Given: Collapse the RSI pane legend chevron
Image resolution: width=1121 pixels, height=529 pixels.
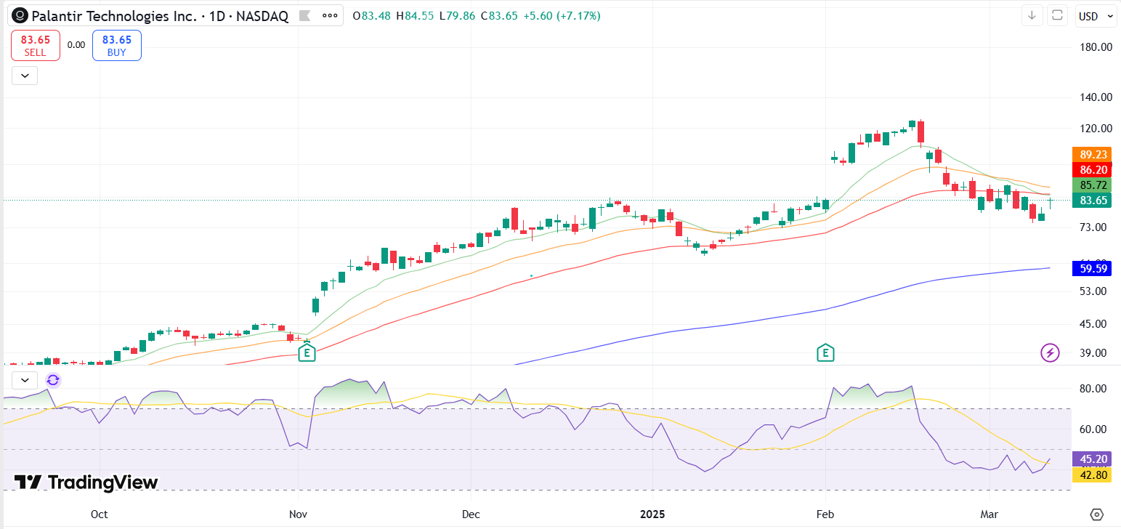Looking at the screenshot, I should click(25, 380).
